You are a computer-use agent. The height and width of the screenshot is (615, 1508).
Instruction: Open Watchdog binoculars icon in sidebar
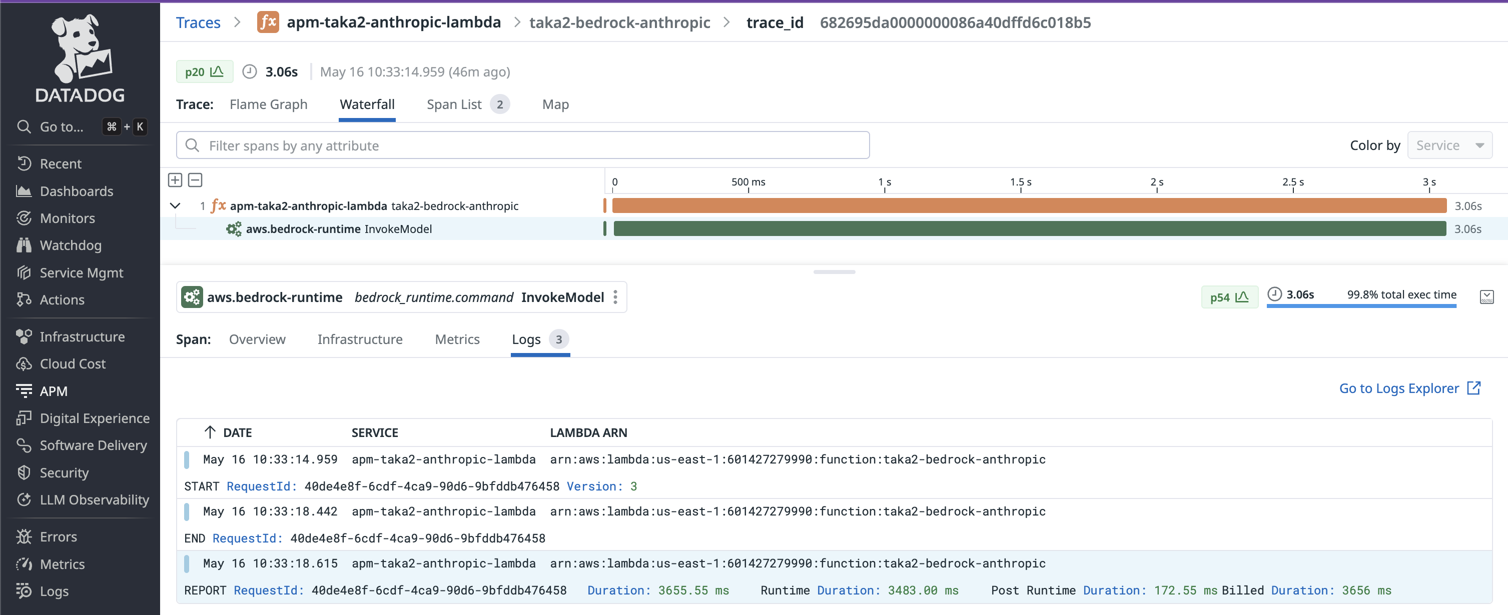[24, 245]
